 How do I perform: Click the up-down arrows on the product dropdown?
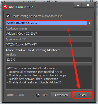point(89,23)
